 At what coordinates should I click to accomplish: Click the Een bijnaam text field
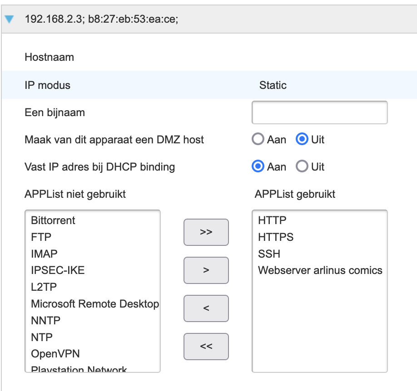tap(319, 112)
